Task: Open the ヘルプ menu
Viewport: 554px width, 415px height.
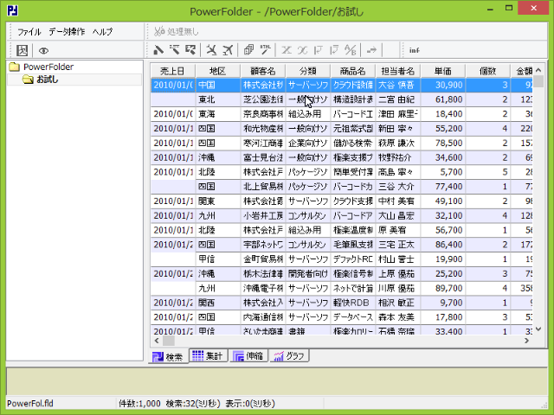Action: (x=102, y=32)
